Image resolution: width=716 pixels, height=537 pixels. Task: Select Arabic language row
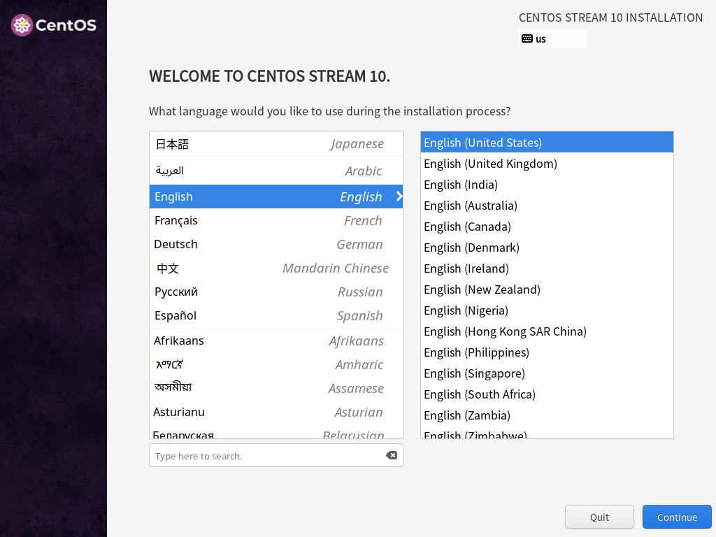[x=275, y=171]
